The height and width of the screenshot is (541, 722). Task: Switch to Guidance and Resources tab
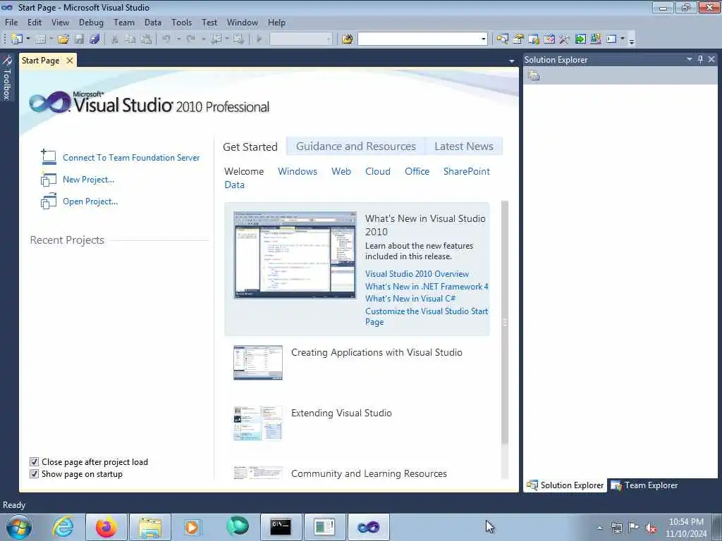[356, 147]
